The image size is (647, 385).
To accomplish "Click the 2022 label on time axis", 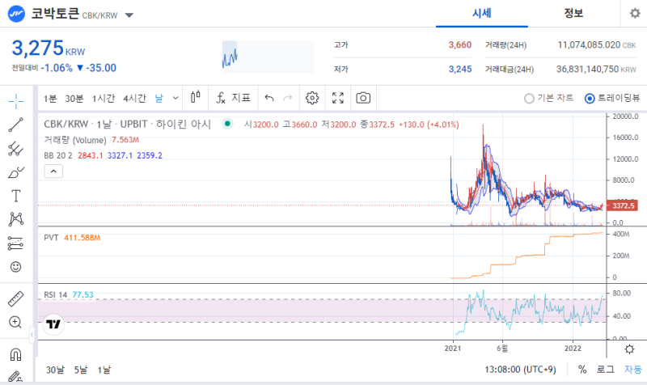I will pos(573,349).
